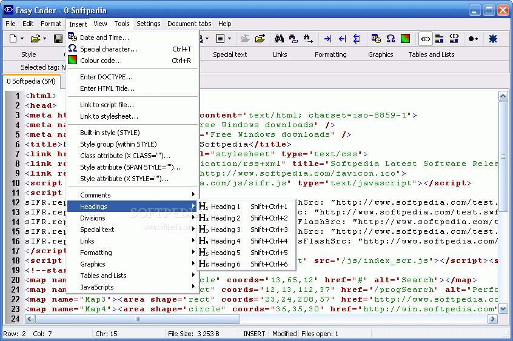
Task: Select Built-in style (STYLE) entry
Action: pyautogui.click(x=133, y=133)
